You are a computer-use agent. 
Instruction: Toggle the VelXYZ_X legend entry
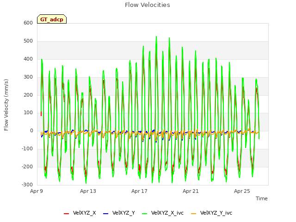point(80,213)
